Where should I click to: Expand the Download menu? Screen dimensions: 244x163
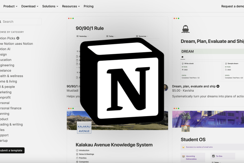pyautogui.click(x=30, y=6)
